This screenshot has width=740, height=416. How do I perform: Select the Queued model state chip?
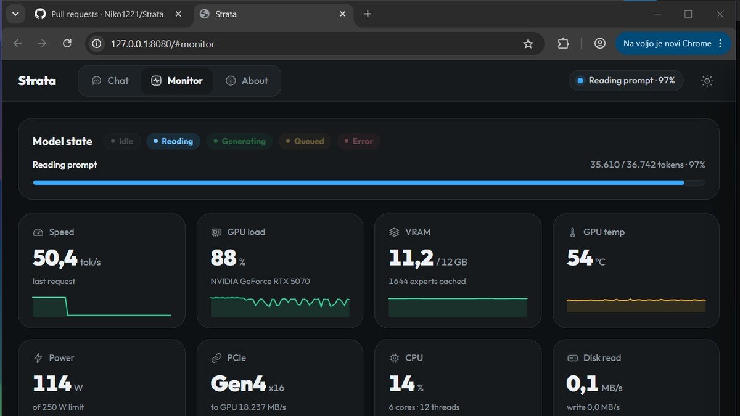point(305,141)
